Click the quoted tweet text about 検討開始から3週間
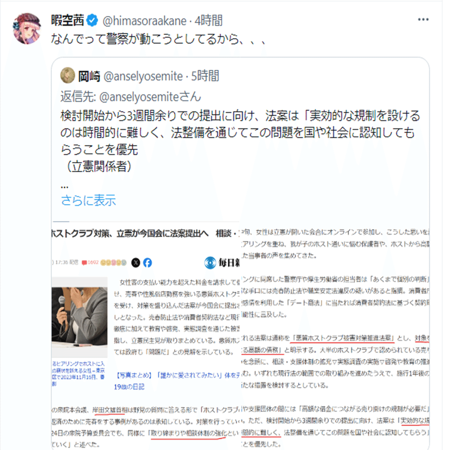The image size is (450, 450). [x=240, y=141]
